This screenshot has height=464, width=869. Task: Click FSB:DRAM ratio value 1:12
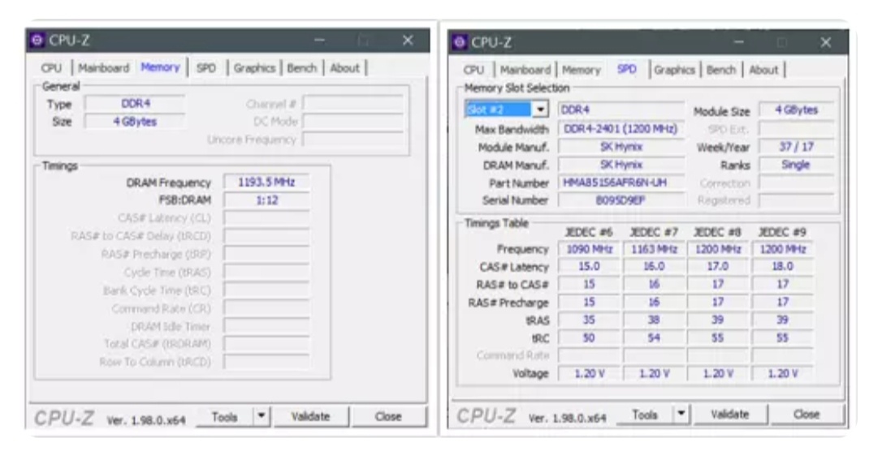(x=266, y=200)
